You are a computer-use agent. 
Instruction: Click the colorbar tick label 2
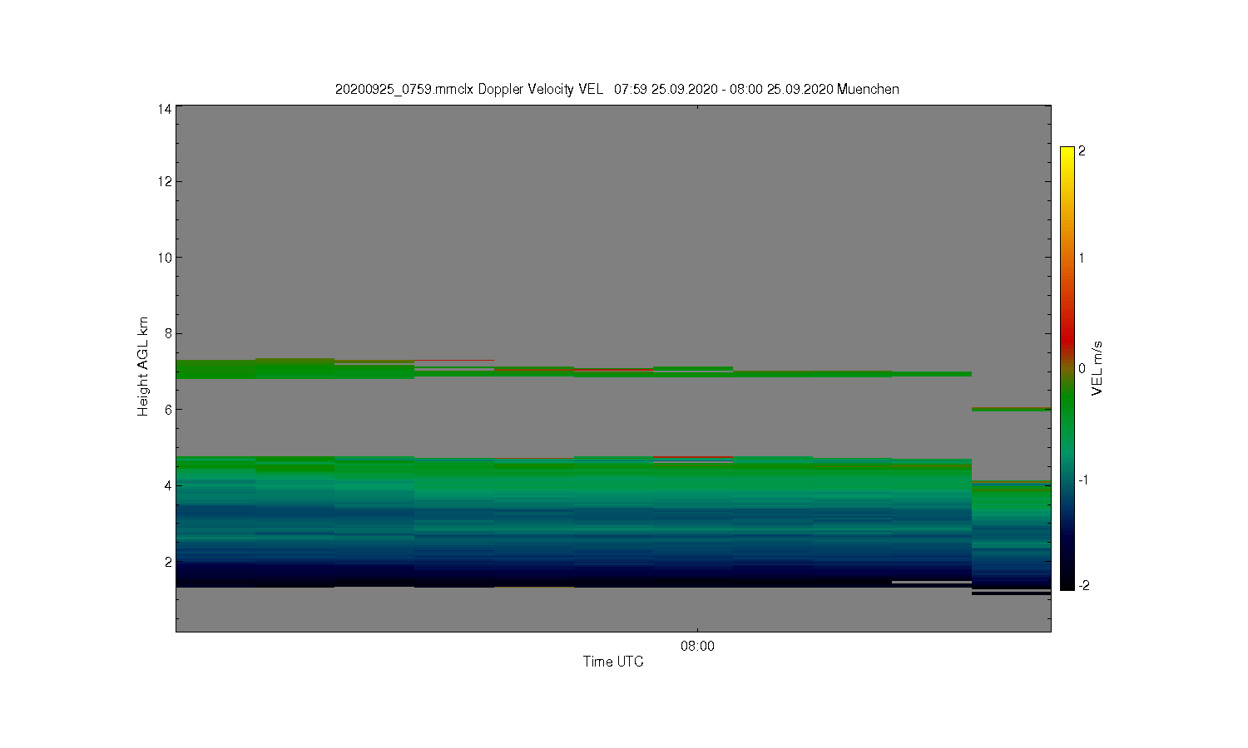click(x=1082, y=151)
